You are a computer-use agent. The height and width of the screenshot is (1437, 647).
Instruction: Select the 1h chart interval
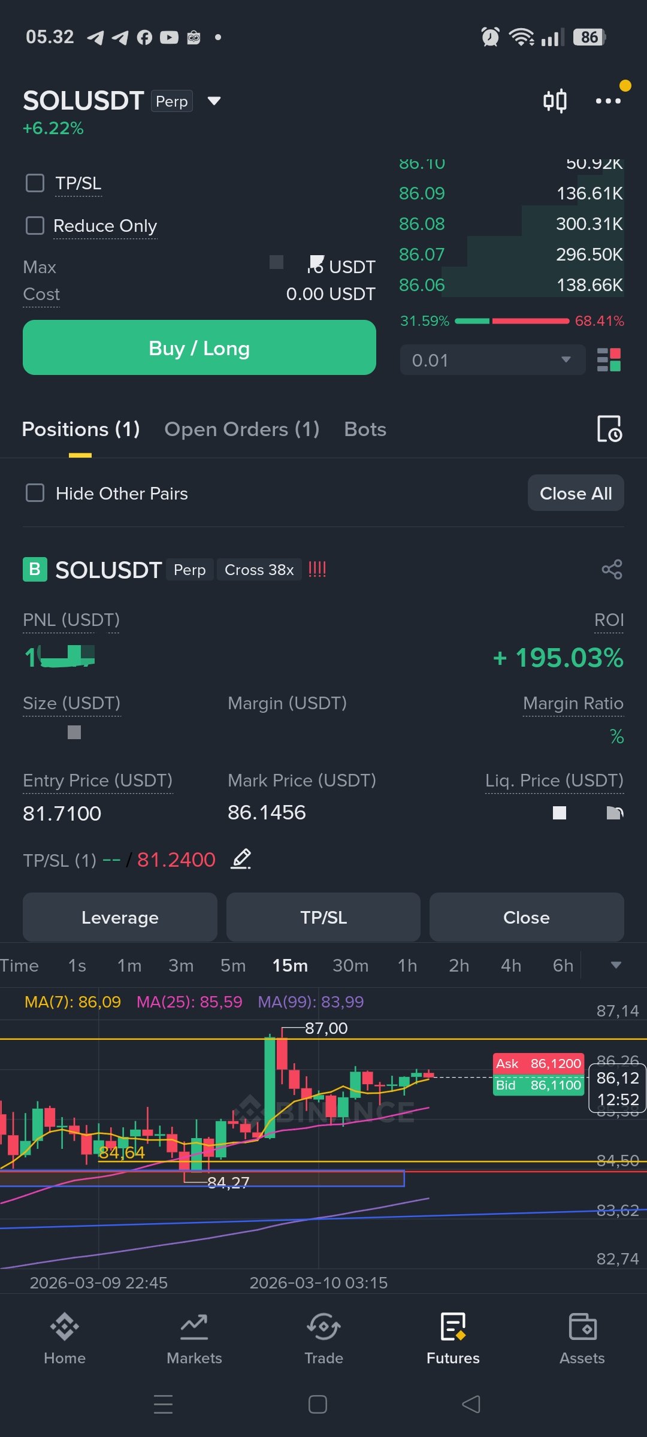tap(407, 966)
